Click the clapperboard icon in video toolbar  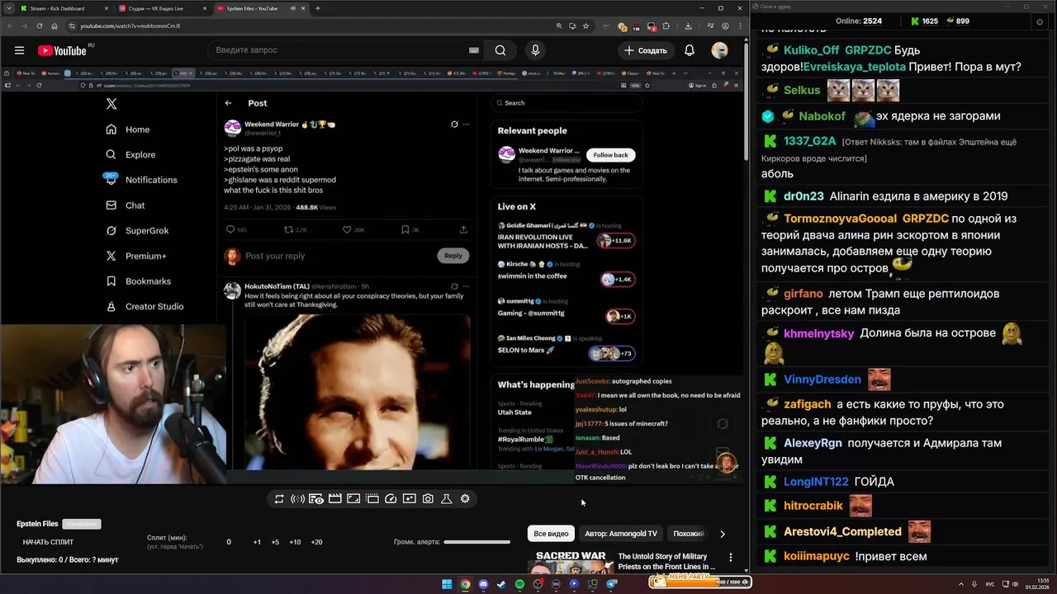pyautogui.click(x=334, y=499)
